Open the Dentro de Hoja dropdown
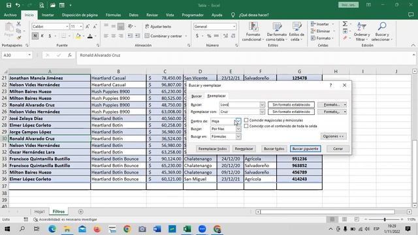 (238, 121)
